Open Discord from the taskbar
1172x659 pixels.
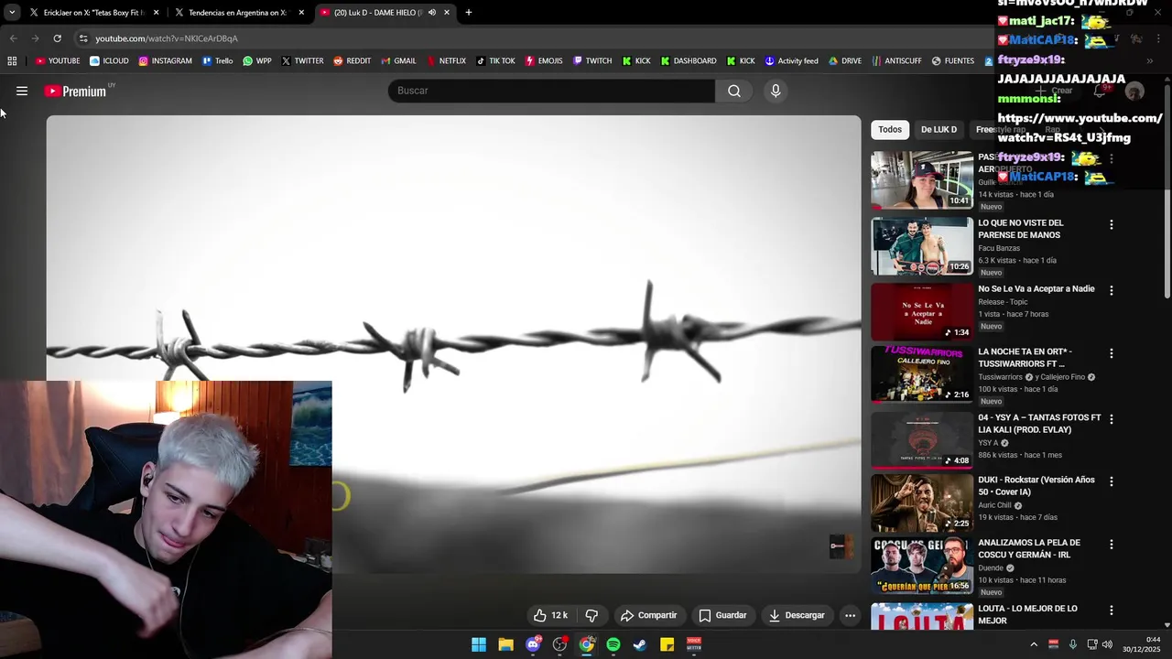pyautogui.click(x=533, y=644)
